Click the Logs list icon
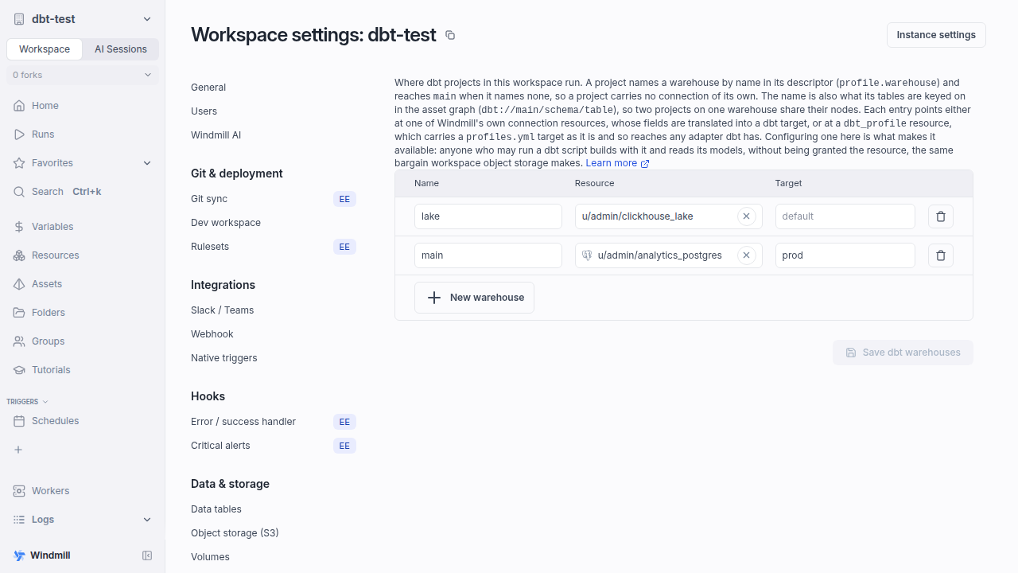 pyautogui.click(x=19, y=520)
